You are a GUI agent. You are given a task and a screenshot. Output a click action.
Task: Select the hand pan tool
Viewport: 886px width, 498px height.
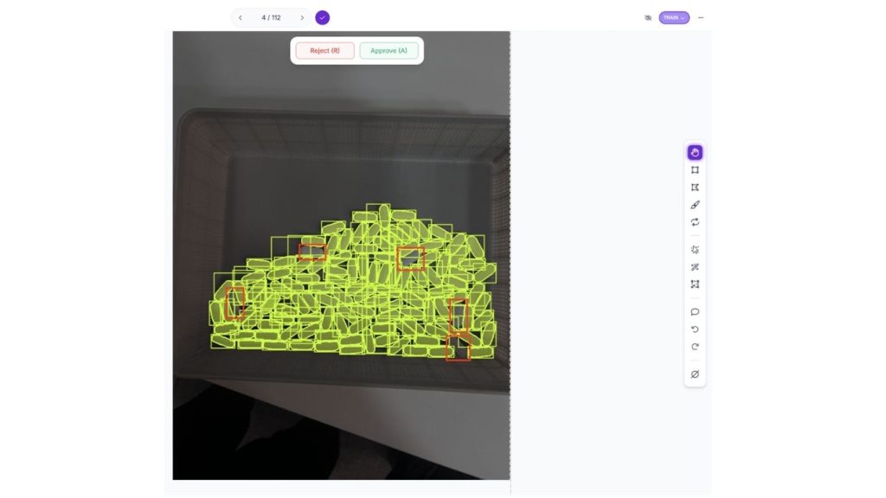(695, 152)
